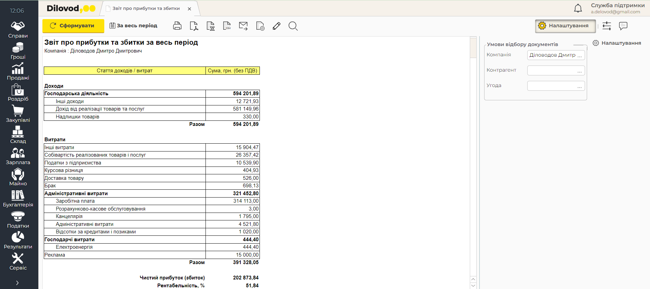Send the report by email
This screenshot has width=650, height=289.
(x=243, y=26)
